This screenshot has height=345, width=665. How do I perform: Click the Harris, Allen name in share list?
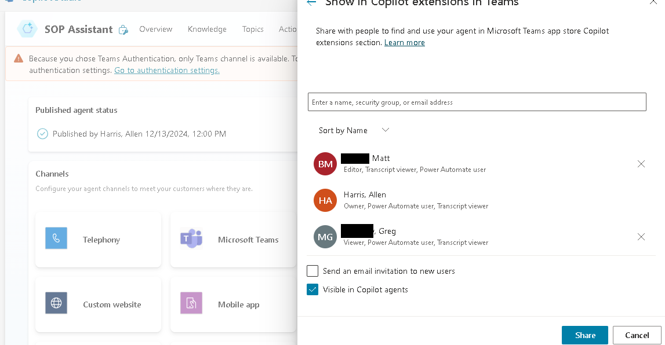365,194
